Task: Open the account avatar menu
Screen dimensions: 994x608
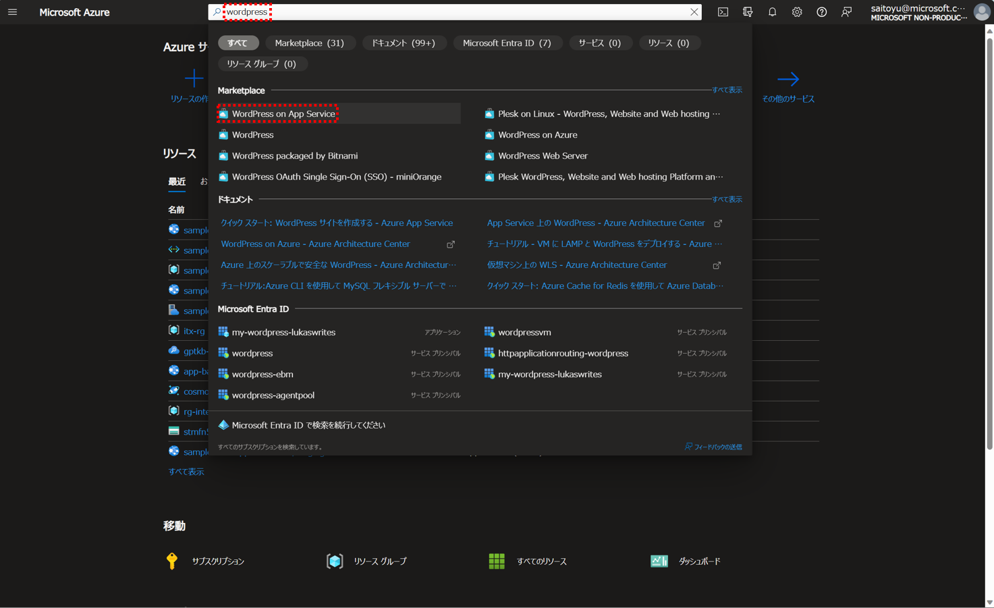Action: click(982, 12)
